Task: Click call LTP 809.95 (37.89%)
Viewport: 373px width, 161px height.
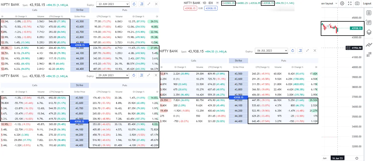Action: point(217,74)
